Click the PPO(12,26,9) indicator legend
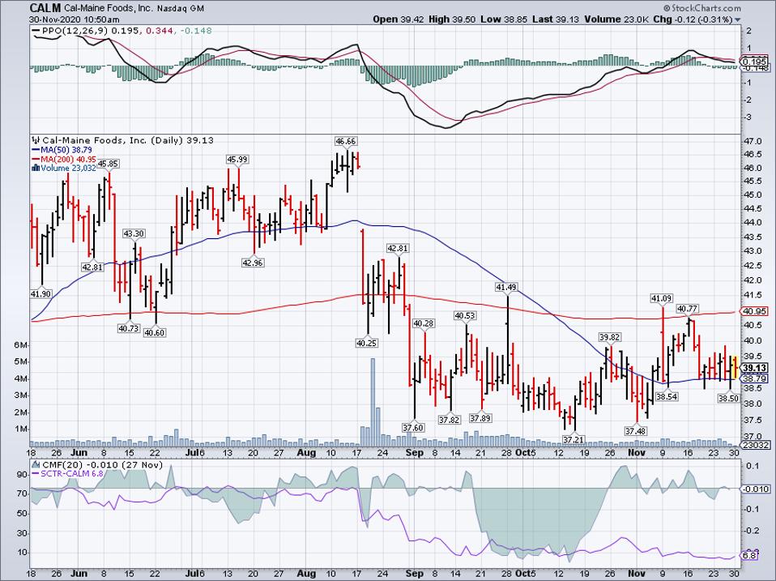 pos(122,31)
